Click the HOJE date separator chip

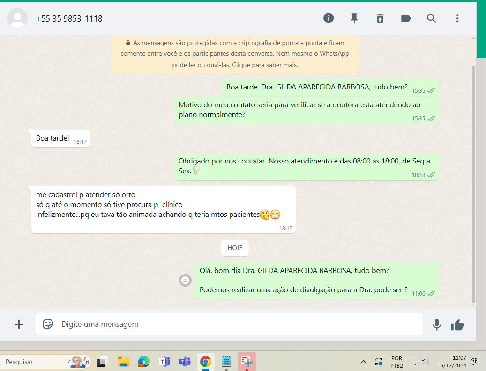click(235, 248)
